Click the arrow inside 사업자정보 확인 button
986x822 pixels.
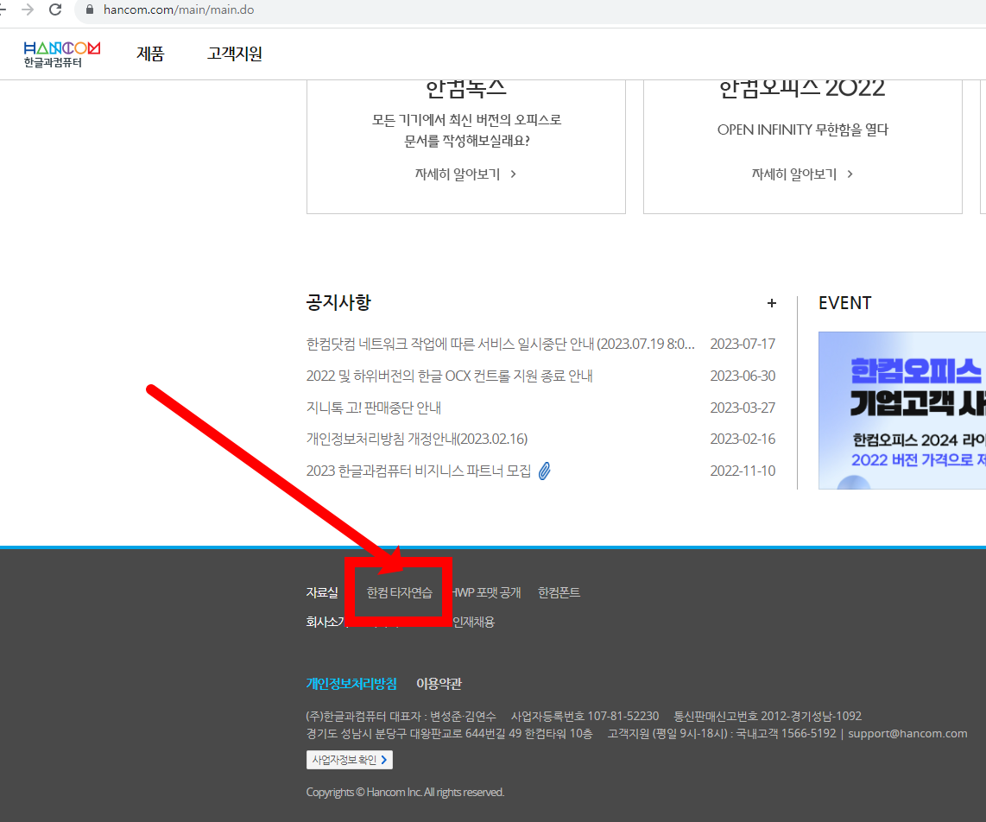384,760
